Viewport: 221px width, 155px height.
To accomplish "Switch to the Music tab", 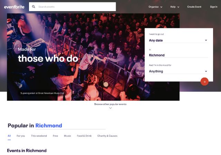I will (67, 136).
